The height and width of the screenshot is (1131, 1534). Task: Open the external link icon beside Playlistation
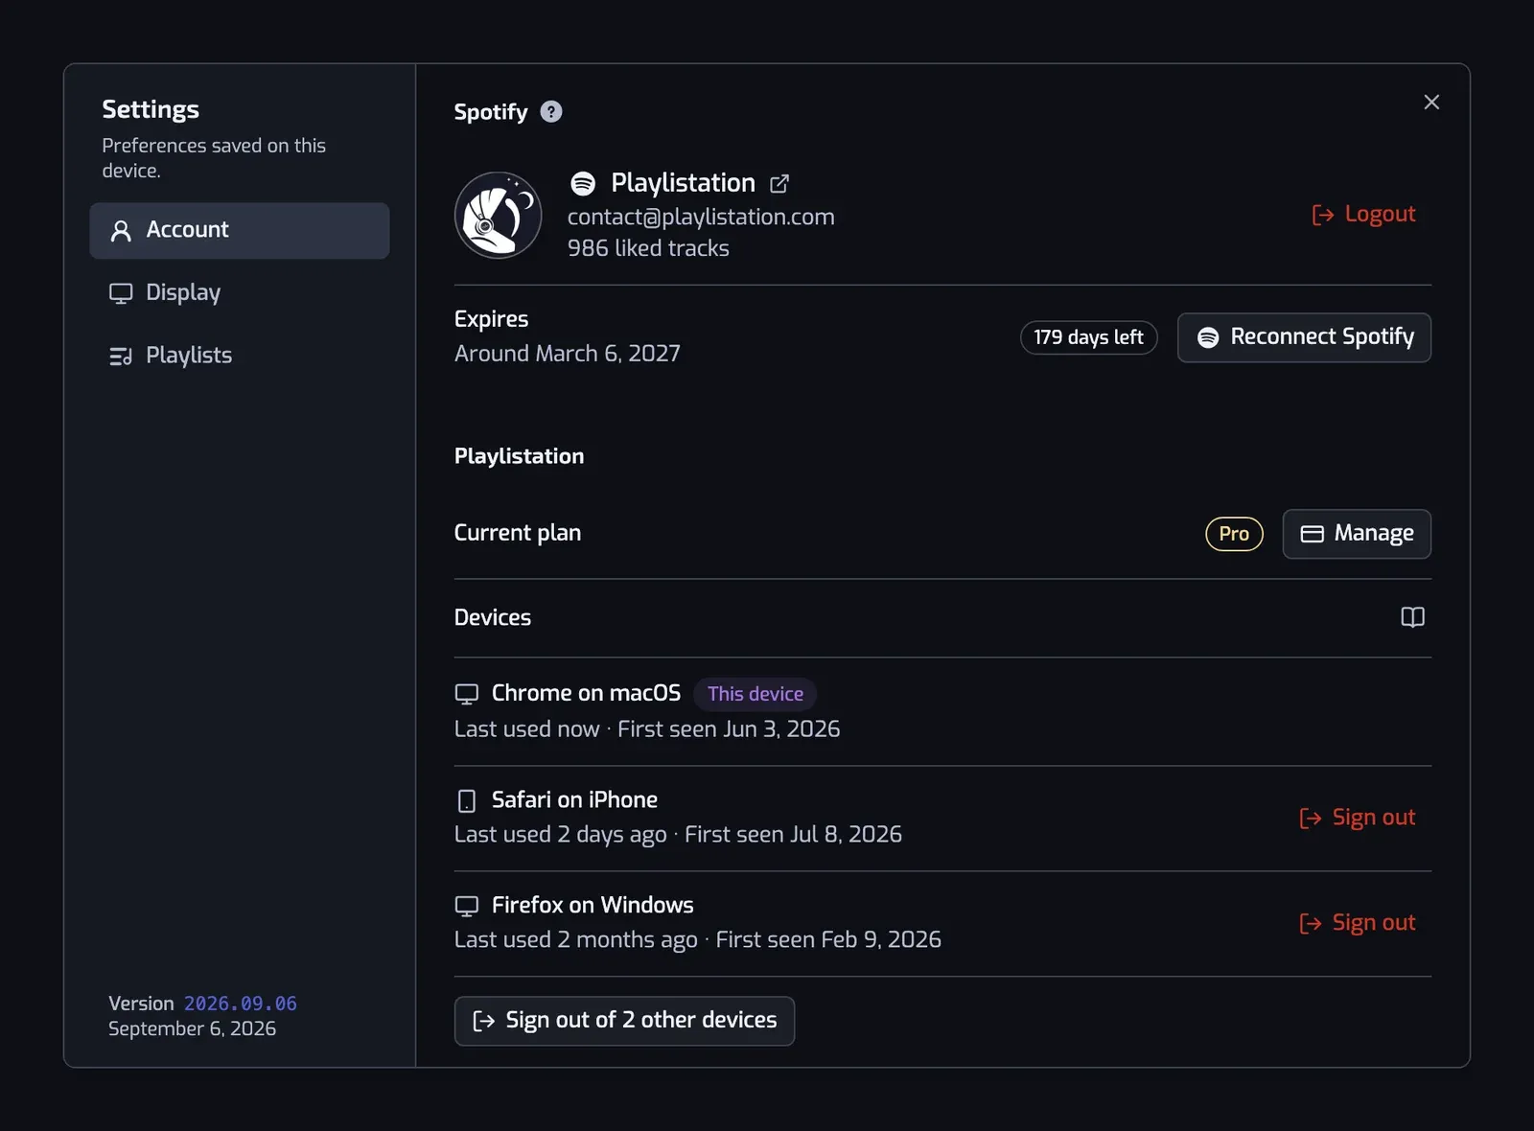click(x=779, y=183)
